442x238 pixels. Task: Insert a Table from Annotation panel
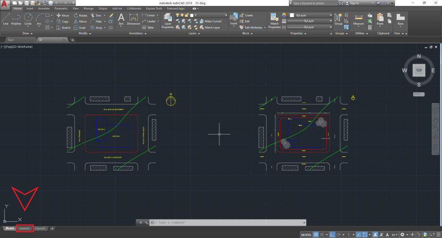click(x=148, y=28)
